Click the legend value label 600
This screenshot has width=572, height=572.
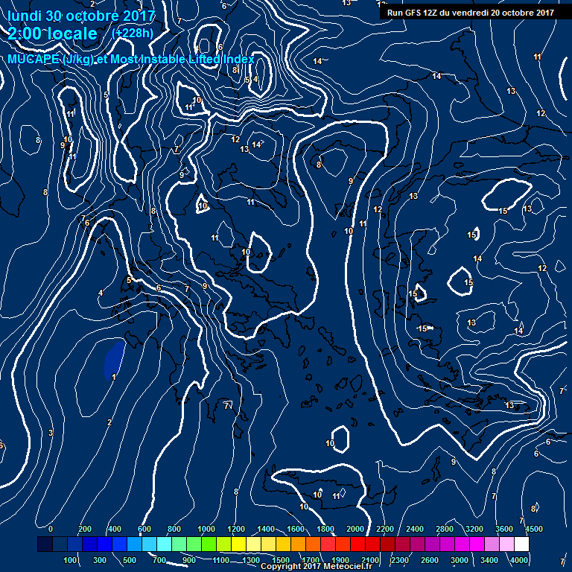(x=144, y=529)
